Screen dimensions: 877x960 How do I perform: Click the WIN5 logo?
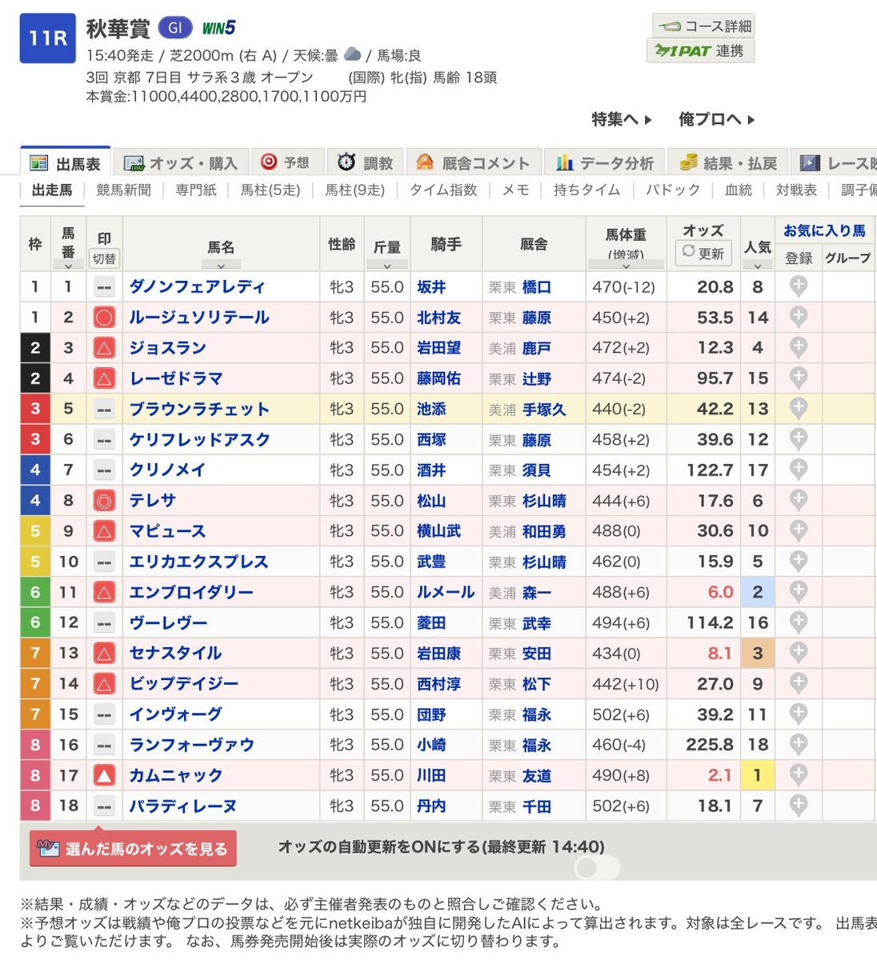click(218, 28)
